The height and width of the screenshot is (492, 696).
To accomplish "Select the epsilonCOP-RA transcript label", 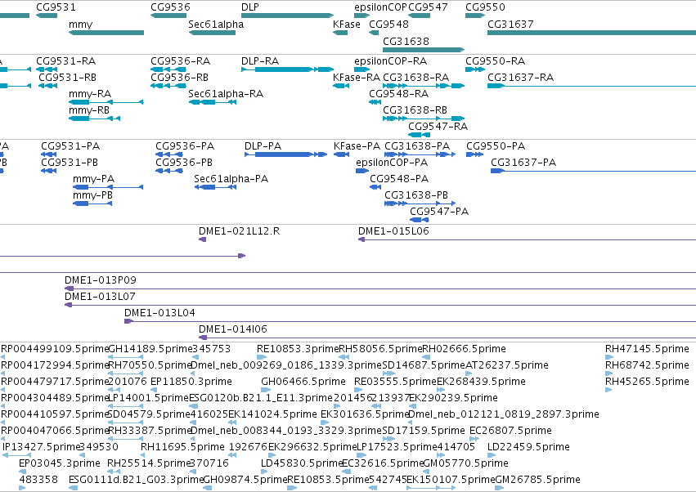I will click(x=391, y=60).
